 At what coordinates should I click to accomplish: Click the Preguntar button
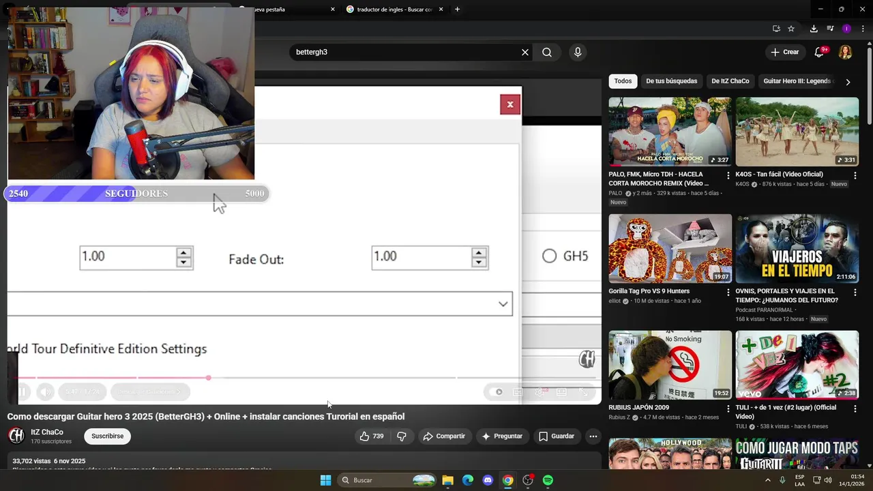(502, 436)
